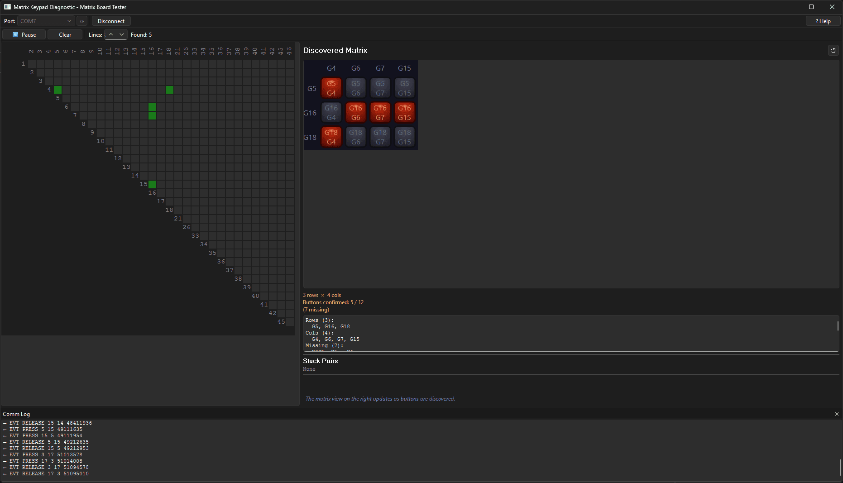Click green grid cell at row 4, column 5
Image resolution: width=843 pixels, height=483 pixels.
tap(57, 90)
